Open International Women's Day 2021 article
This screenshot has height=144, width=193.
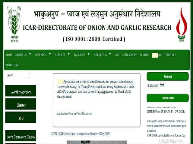click(x=81, y=133)
